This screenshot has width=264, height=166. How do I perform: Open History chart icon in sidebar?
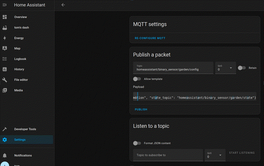tap(5, 69)
